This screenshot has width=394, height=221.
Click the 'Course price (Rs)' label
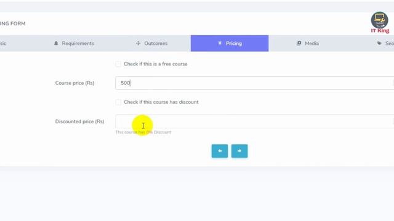tap(74, 83)
